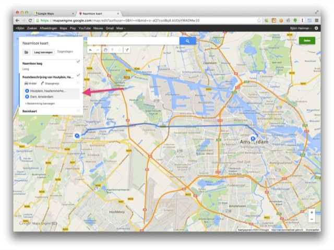Open YouTube in the Google bar
The image size is (334, 250).
coord(85,28)
